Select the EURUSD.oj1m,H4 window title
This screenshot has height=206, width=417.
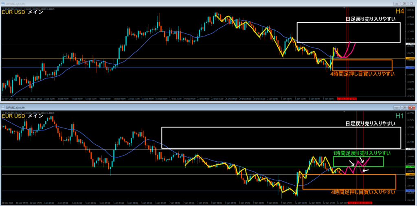[15, 4]
